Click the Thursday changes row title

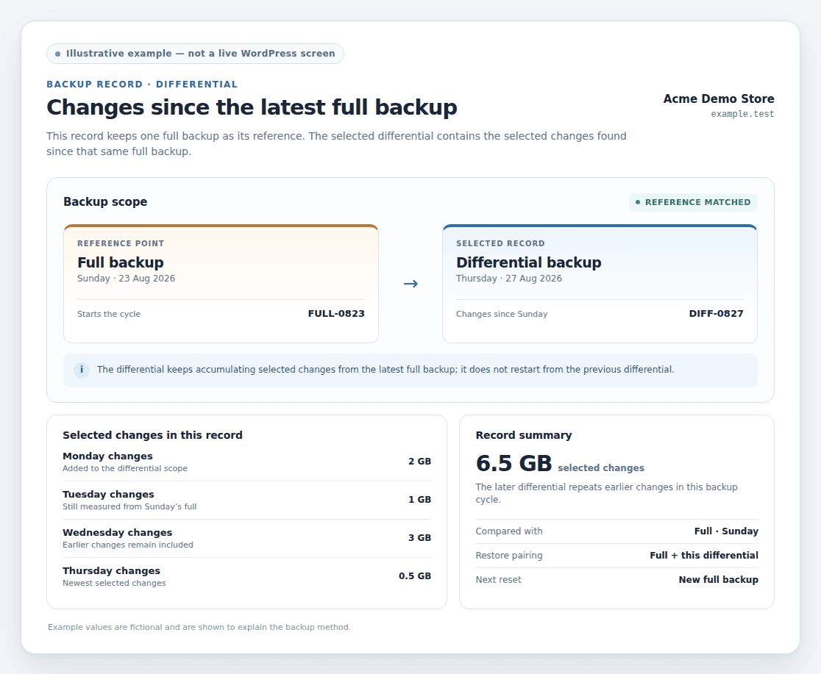(x=112, y=571)
